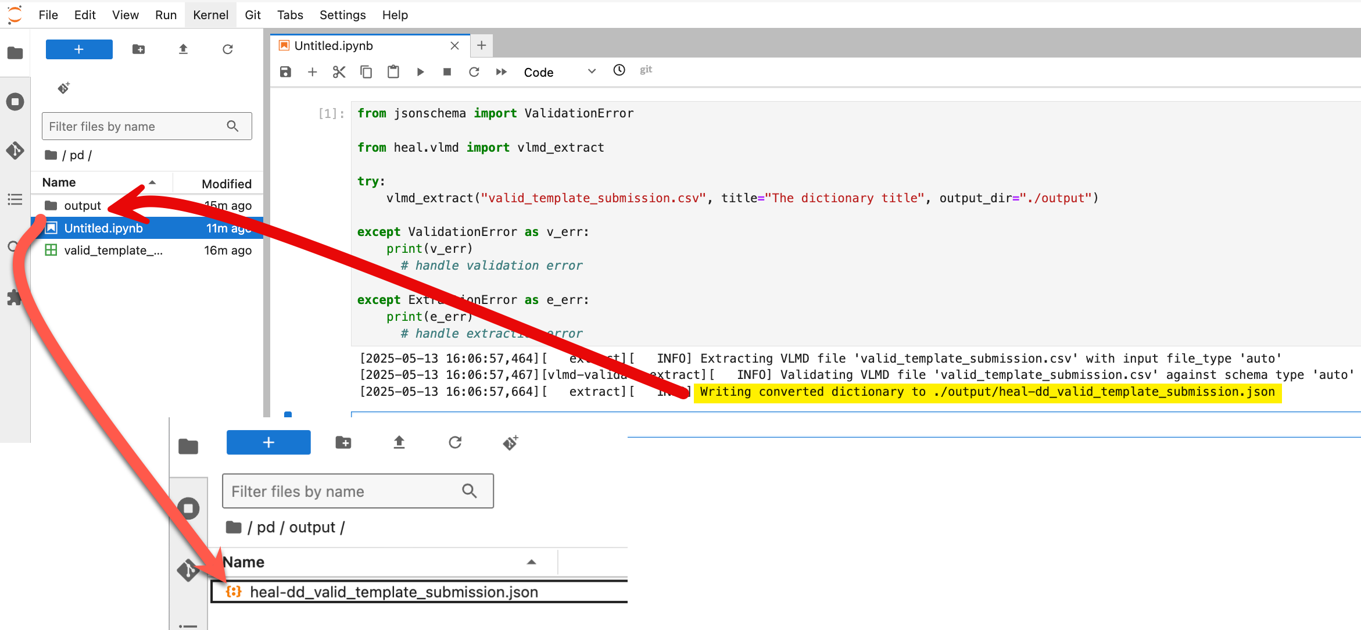The height and width of the screenshot is (630, 1361).
Task: Interrupt the kernel with stop button
Action: [x=447, y=72]
